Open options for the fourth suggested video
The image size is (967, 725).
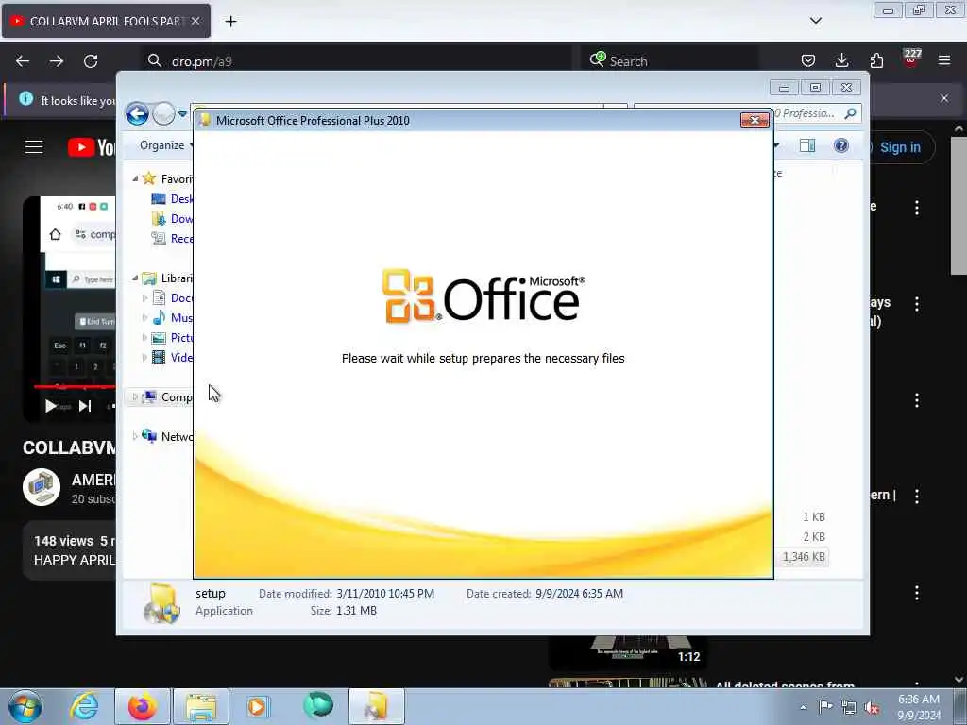[917, 497]
